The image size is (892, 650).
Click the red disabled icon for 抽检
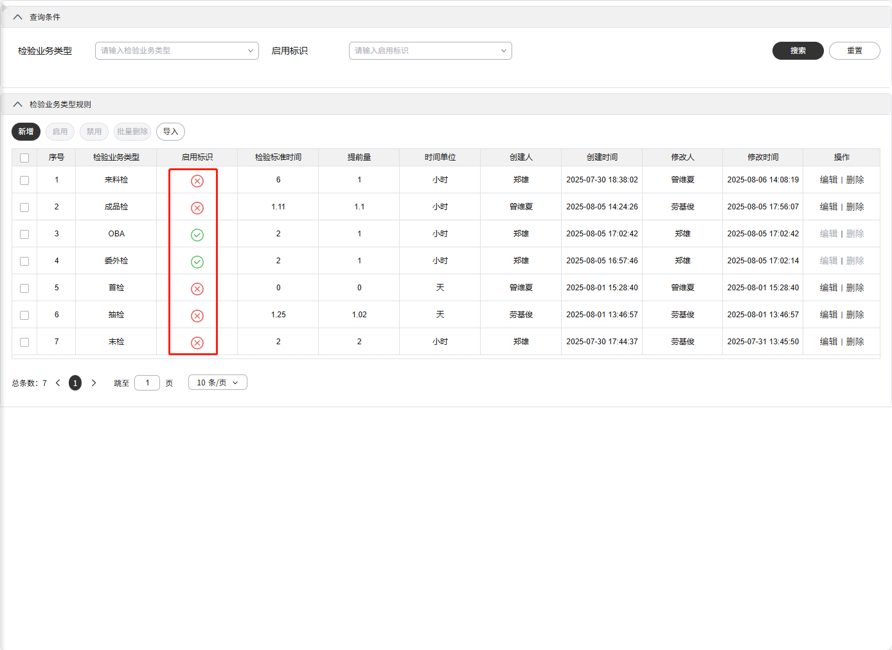pyautogui.click(x=197, y=316)
